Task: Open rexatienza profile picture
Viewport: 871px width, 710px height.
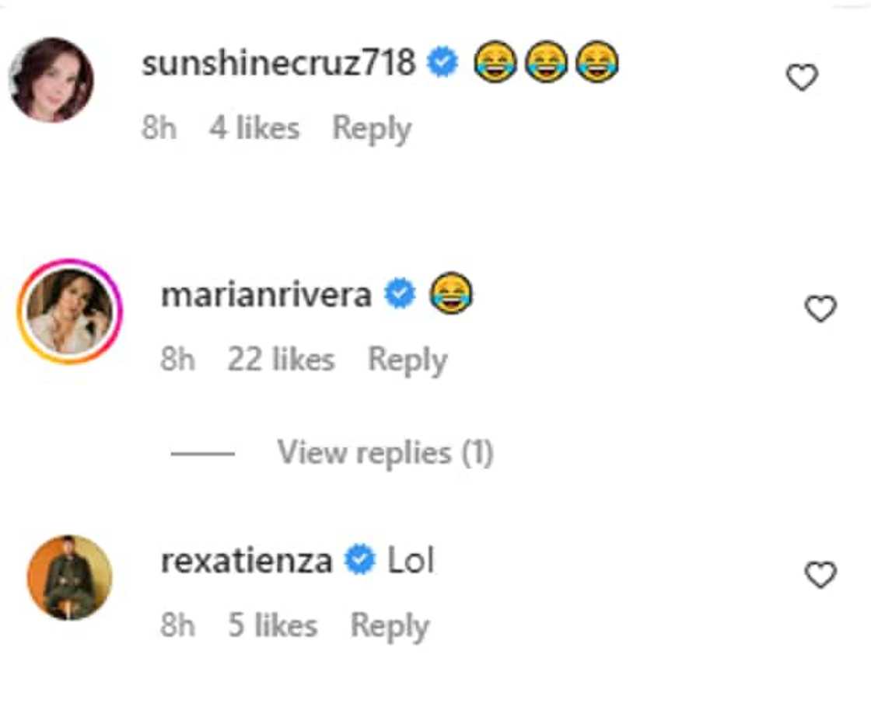Action: point(69,577)
